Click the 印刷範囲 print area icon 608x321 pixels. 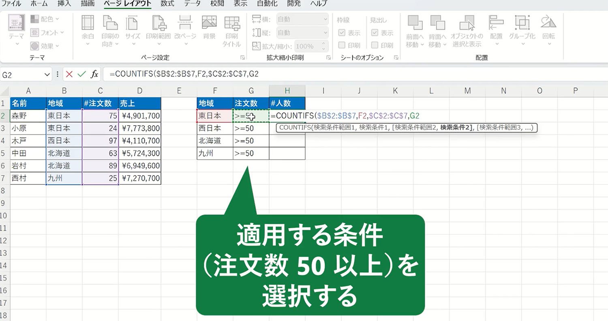160,23
